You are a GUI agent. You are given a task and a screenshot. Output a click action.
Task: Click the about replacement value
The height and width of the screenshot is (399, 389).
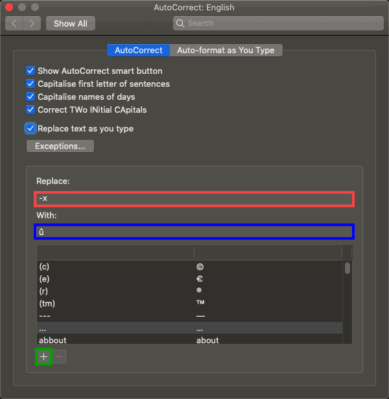click(x=207, y=340)
